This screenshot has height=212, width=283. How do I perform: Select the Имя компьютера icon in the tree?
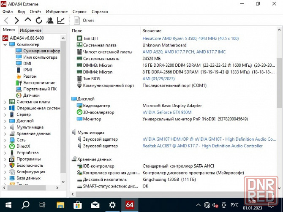(19, 57)
